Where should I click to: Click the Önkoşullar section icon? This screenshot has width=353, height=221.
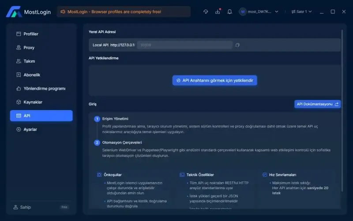(99, 175)
